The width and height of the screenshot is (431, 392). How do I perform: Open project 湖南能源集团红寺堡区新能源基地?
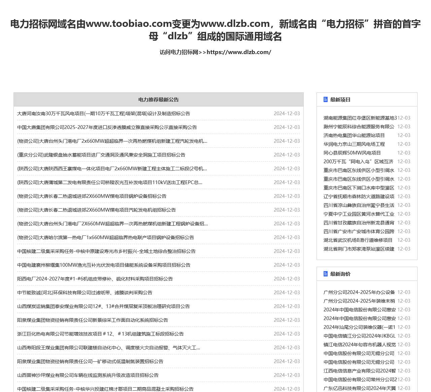[360, 118]
